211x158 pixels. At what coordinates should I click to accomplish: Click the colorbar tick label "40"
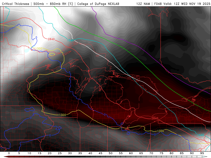(x=90, y=153)
